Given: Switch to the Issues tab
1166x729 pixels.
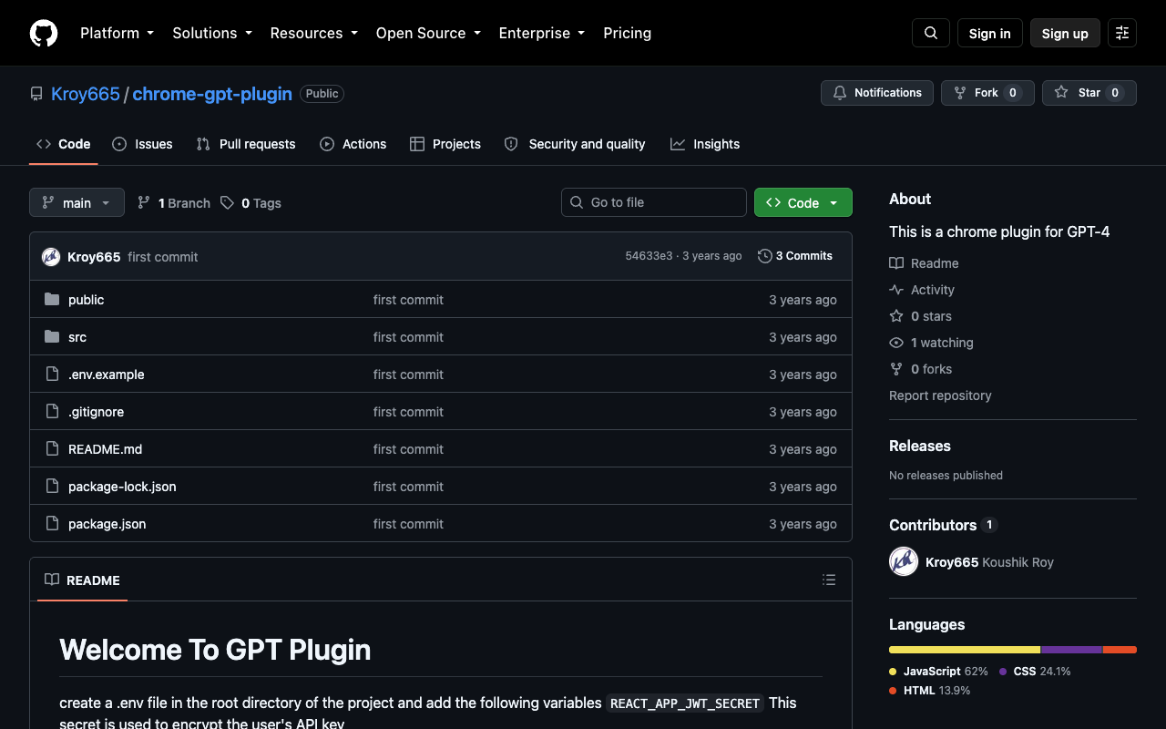Looking at the screenshot, I should click(x=142, y=144).
